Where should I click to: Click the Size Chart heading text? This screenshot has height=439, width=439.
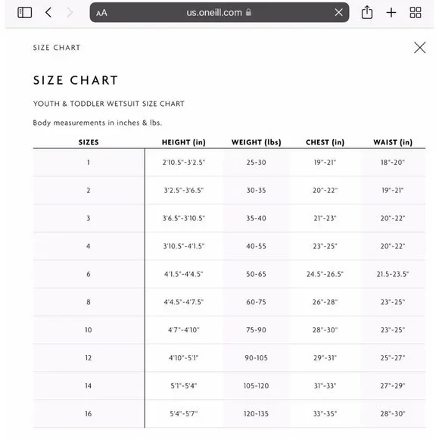click(76, 80)
